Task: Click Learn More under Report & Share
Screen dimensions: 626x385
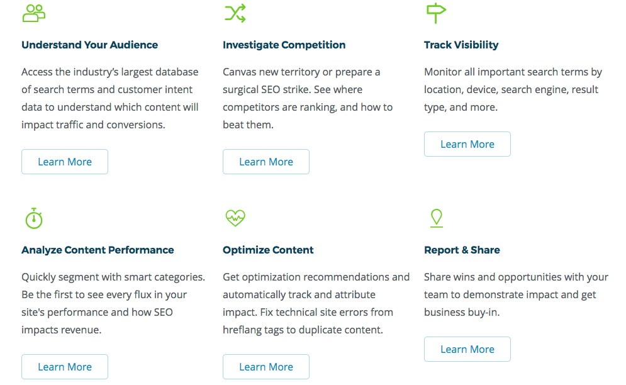Action: [x=467, y=349]
